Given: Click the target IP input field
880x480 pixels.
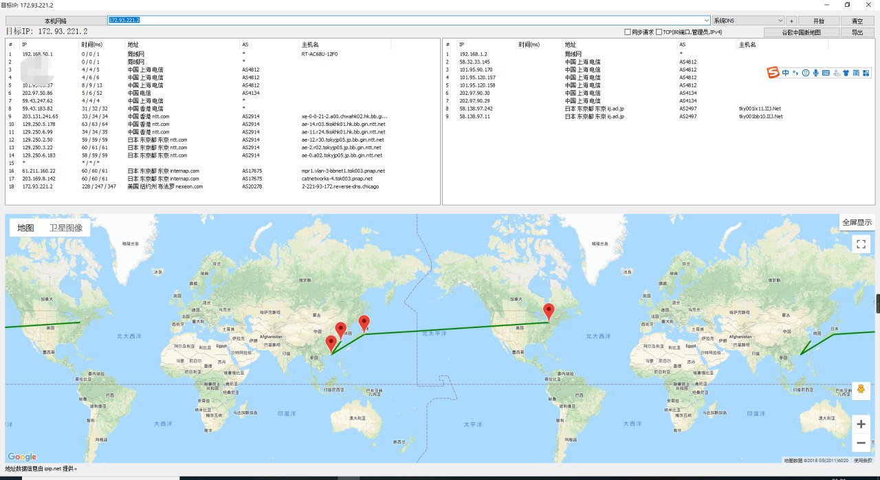Looking at the screenshot, I should 406,21.
